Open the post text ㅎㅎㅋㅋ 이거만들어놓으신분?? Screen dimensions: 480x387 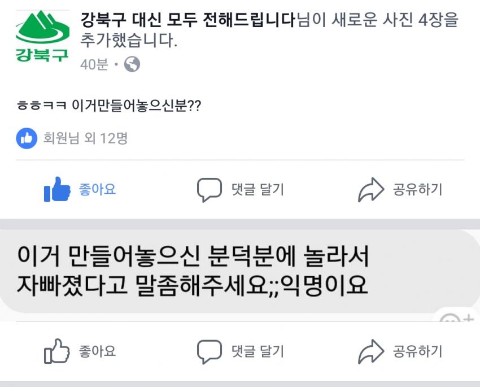(109, 105)
